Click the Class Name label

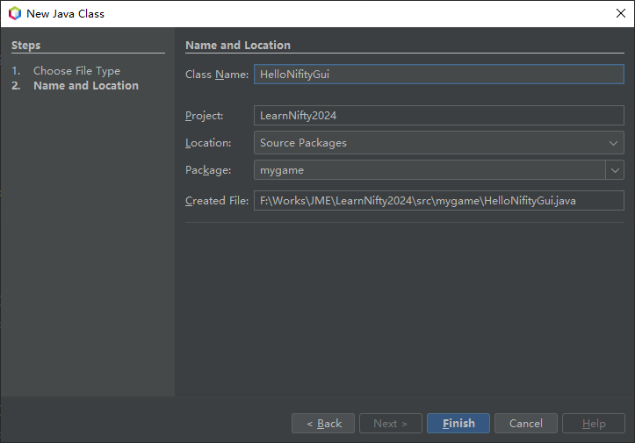217,75
